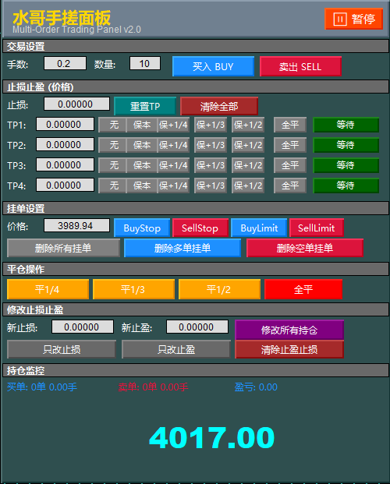Select 保本 option in TP1 row
Image resolution: width=390 pixels, height=484 pixels.
[142, 125]
